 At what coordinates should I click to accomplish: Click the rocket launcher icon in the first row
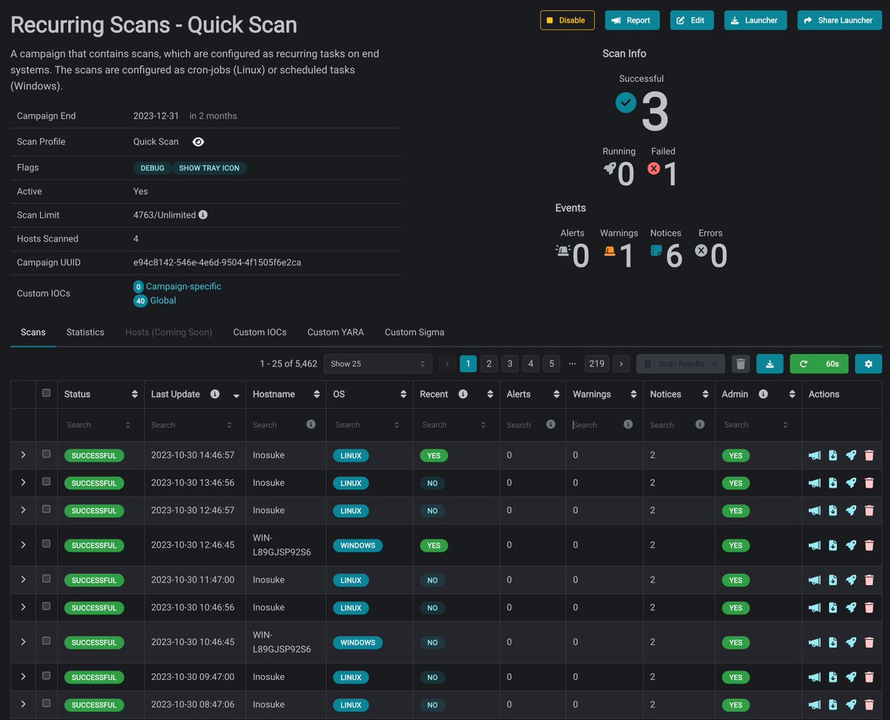(851, 455)
